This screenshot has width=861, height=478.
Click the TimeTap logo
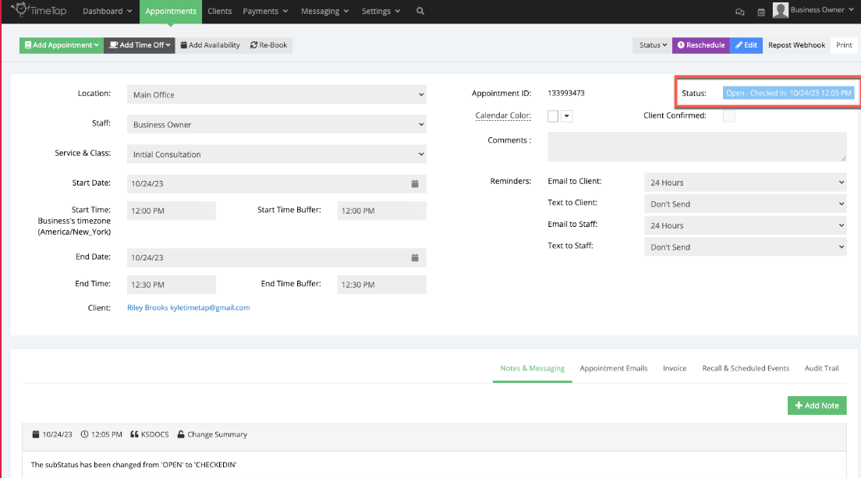pyautogui.click(x=39, y=11)
